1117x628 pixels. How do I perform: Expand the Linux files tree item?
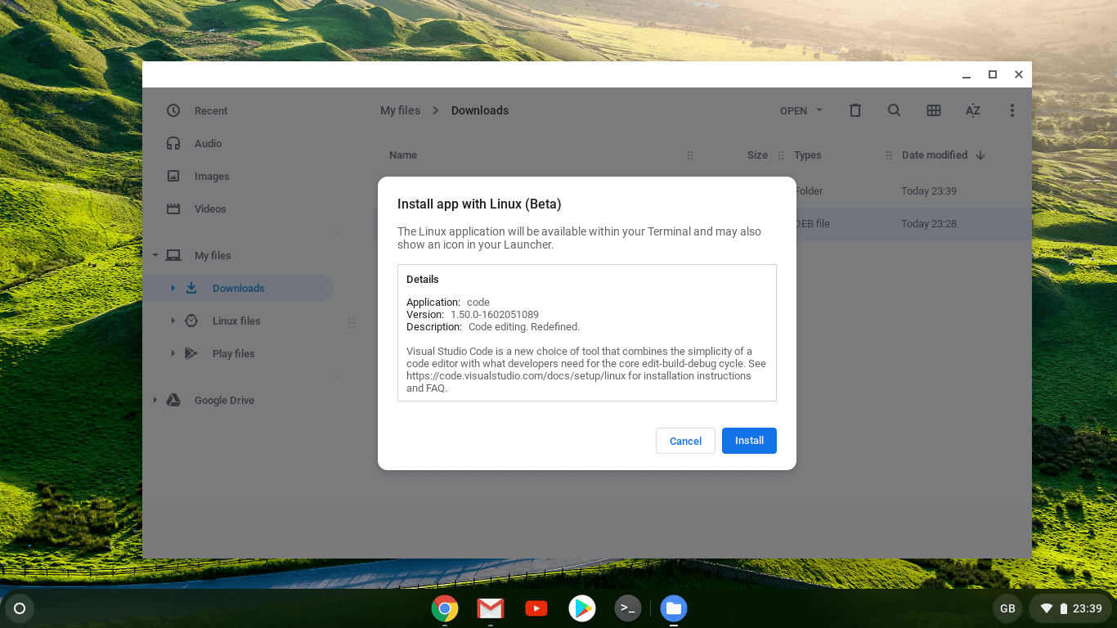(172, 321)
